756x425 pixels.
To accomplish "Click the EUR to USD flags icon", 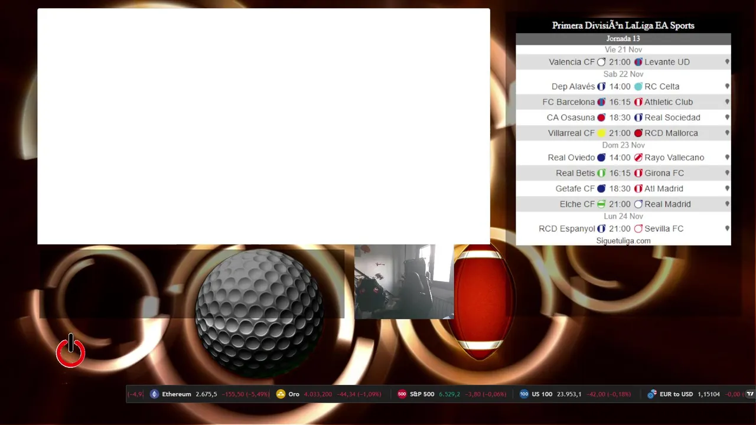I will (x=652, y=394).
